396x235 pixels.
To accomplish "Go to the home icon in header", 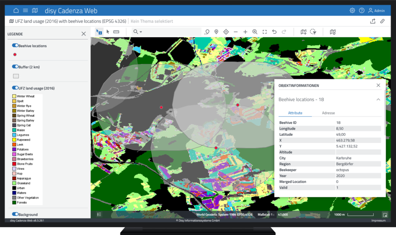I will tap(16, 10).
